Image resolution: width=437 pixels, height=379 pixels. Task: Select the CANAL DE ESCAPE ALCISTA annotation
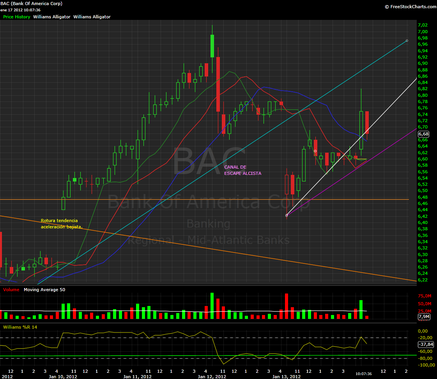tap(243, 170)
